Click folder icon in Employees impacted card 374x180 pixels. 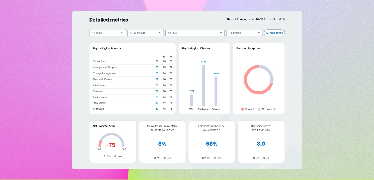(x=204, y=158)
